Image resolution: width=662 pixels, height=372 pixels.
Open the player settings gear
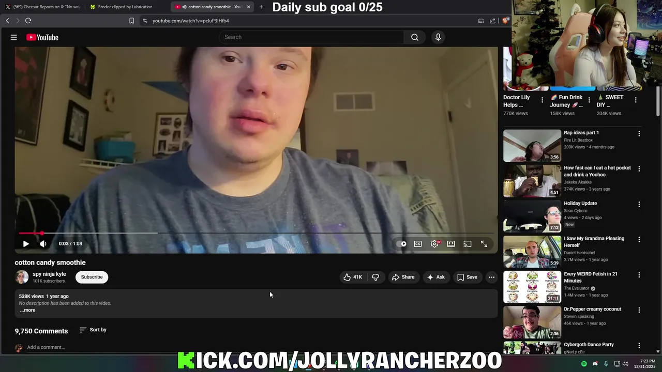[x=434, y=244]
